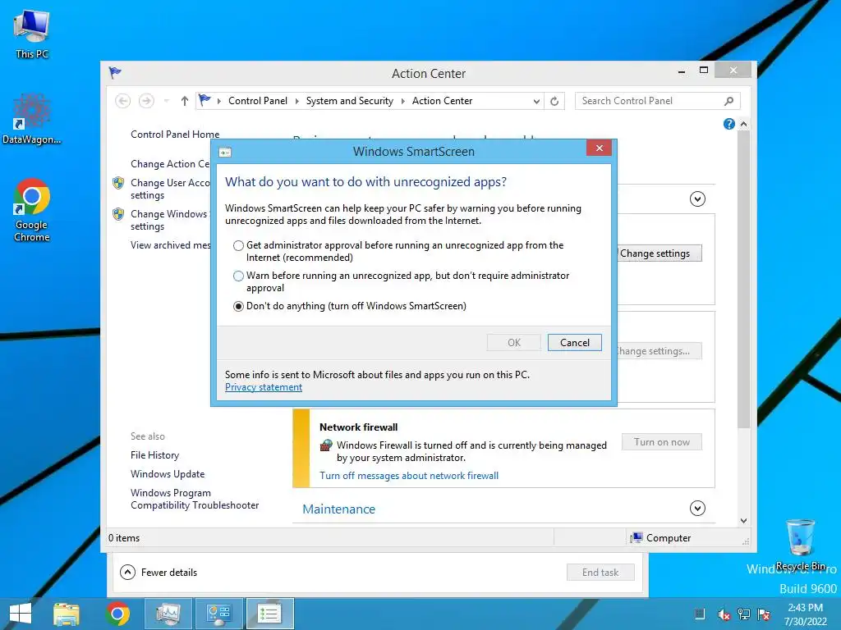Screen dimensions: 841x630
Task: Click Maintenance section heading
Action: click(338, 509)
